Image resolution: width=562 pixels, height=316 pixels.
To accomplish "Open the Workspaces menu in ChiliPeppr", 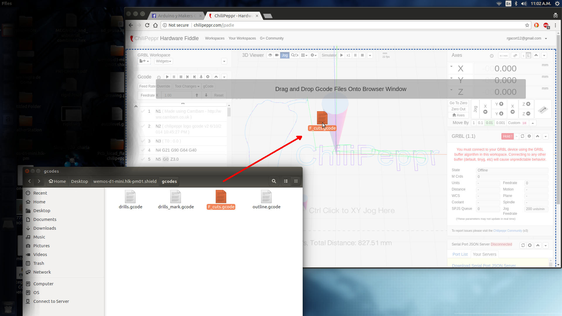I will coord(215,38).
